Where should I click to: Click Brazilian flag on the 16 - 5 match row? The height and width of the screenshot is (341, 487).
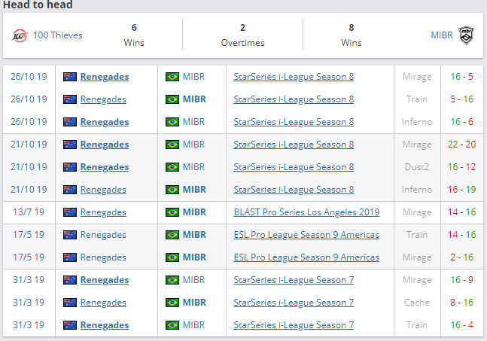click(x=172, y=77)
